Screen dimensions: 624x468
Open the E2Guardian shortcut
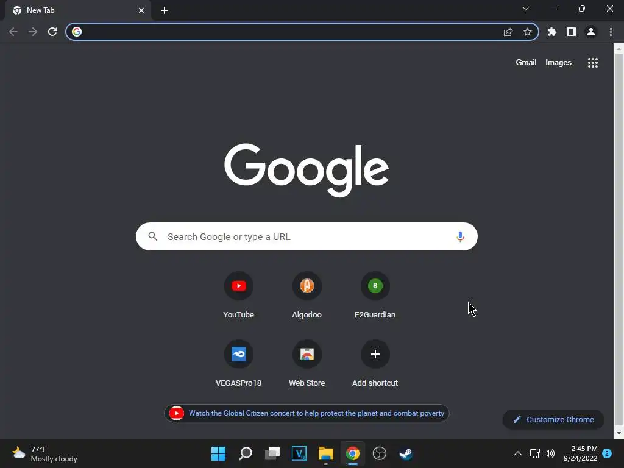(x=375, y=295)
